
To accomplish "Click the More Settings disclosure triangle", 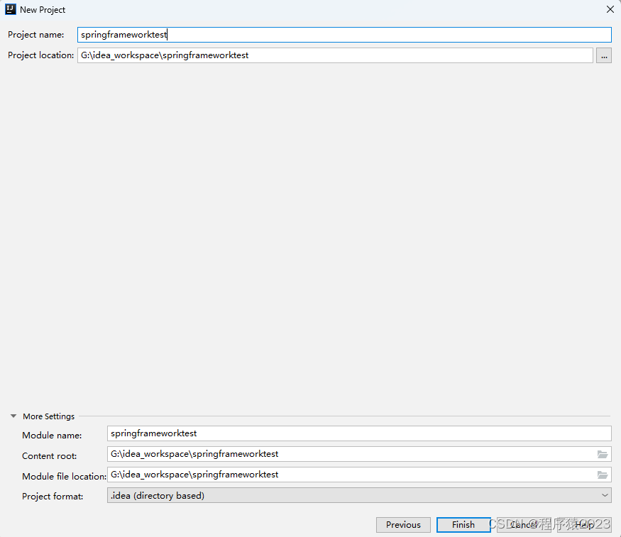I will point(13,416).
